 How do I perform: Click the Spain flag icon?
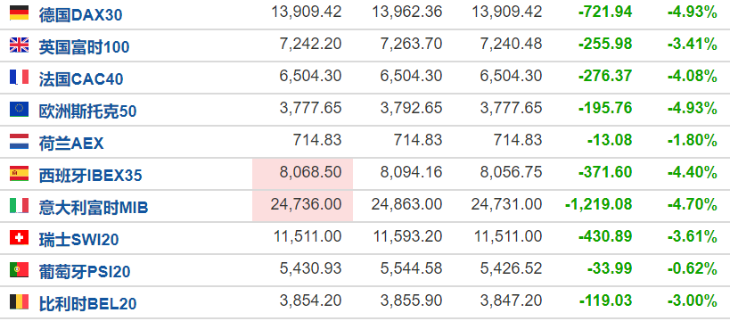tap(19, 174)
